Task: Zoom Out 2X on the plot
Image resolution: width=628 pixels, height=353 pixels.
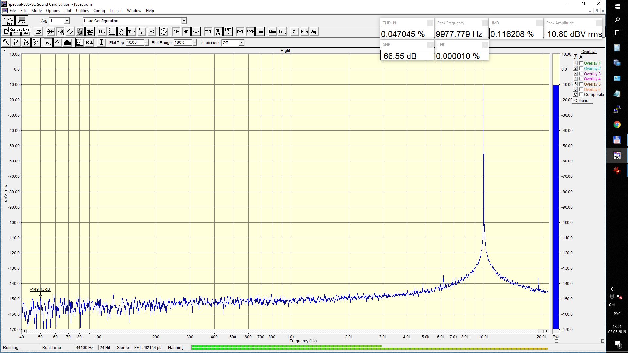Action: (x=26, y=42)
